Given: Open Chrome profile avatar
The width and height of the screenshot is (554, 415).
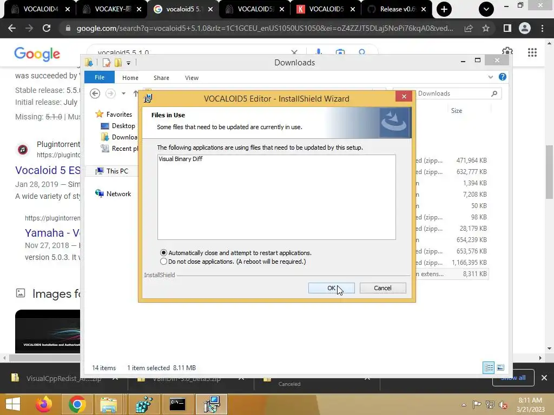Looking at the screenshot, I should click(525, 28).
